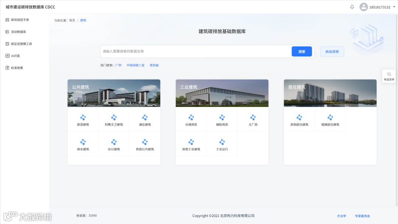This screenshot has height=224, width=398.
Task: Open the 工业运行 category icon
Action: [222, 142]
